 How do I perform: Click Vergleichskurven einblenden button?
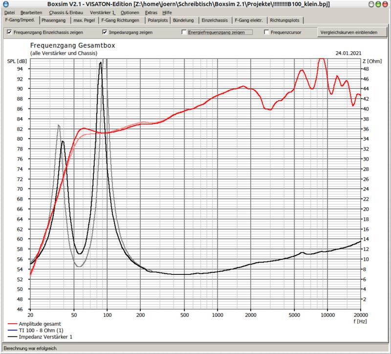(352, 32)
